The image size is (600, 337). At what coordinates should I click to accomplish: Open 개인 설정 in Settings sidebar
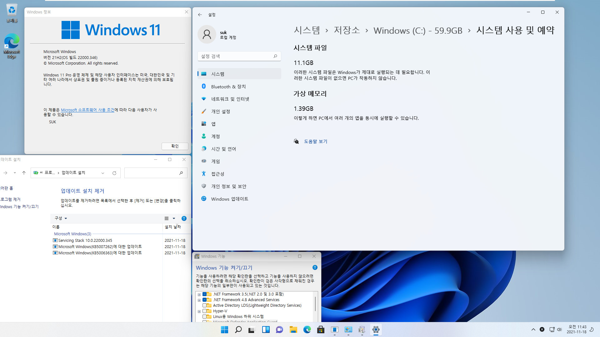[x=239, y=111]
